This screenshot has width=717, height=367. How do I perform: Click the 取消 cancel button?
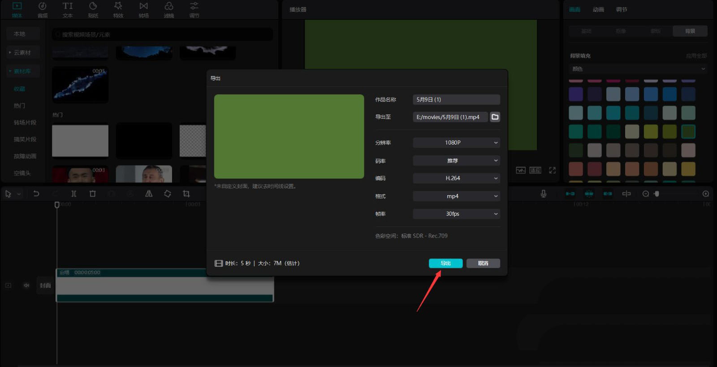[x=483, y=263]
